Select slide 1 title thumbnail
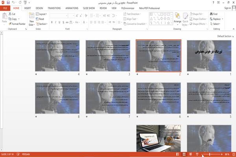The image size is (236, 157). (x=209, y=56)
